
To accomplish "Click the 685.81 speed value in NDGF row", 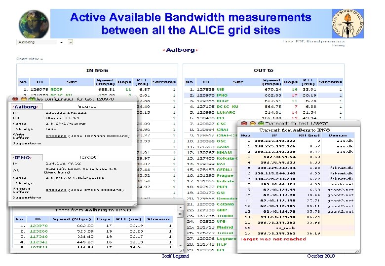I will (107, 89).
